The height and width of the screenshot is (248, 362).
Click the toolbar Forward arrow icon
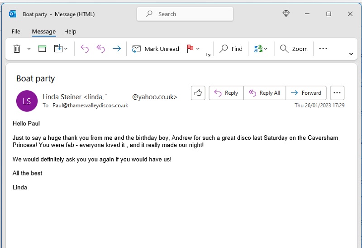pyautogui.click(x=116, y=49)
